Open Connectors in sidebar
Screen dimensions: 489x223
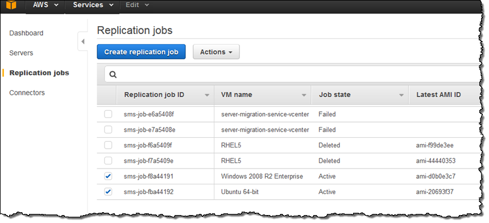point(27,92)
